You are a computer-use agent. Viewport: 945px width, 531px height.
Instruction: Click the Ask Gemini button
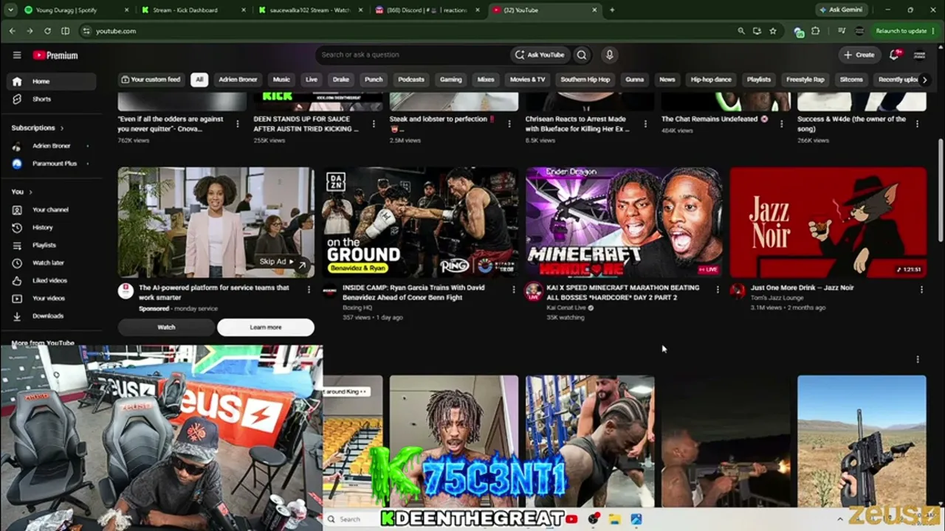[x=841, y=10]
